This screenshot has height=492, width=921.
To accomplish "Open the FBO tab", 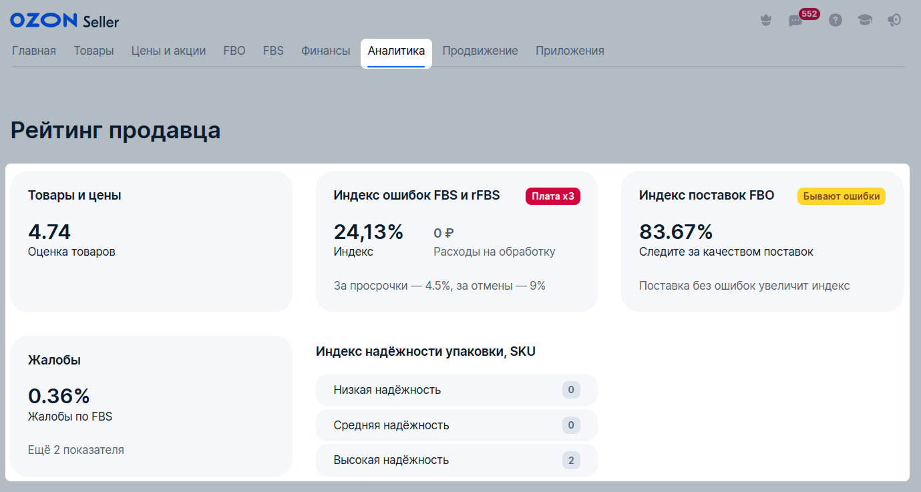I will [x=234, y=51].
